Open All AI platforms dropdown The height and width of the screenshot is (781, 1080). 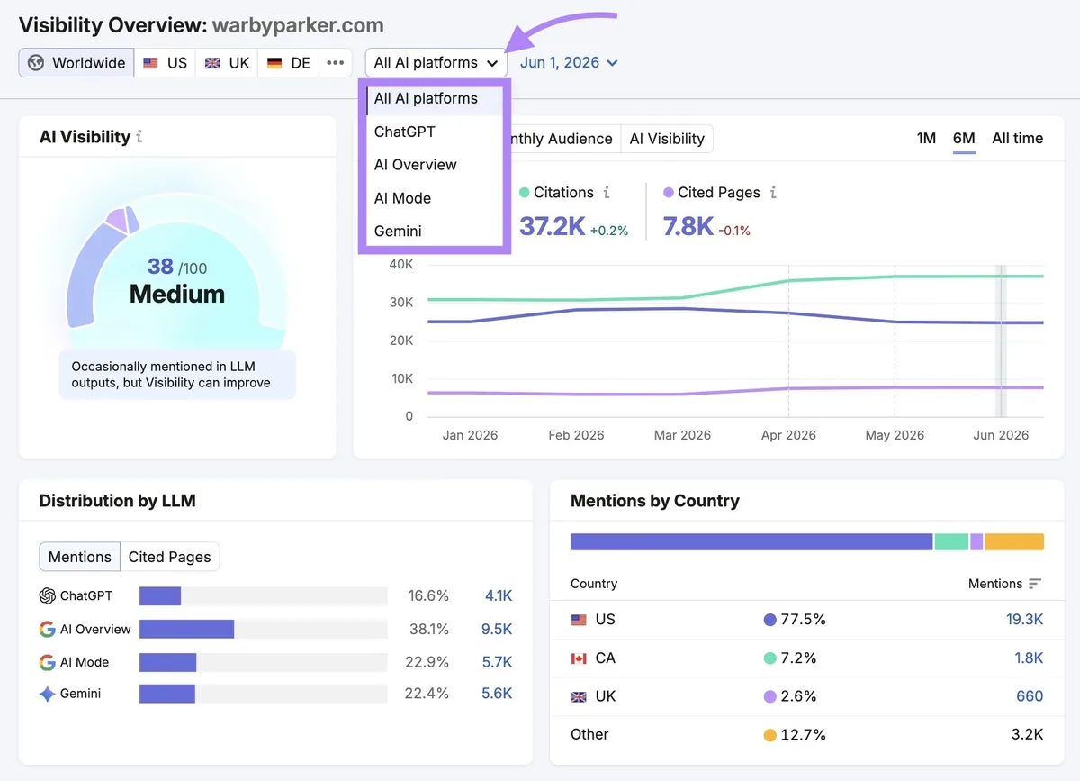[436, 63]
